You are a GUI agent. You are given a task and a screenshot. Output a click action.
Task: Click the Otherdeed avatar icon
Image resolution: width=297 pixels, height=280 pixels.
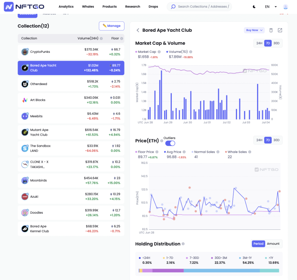(25, 84)
